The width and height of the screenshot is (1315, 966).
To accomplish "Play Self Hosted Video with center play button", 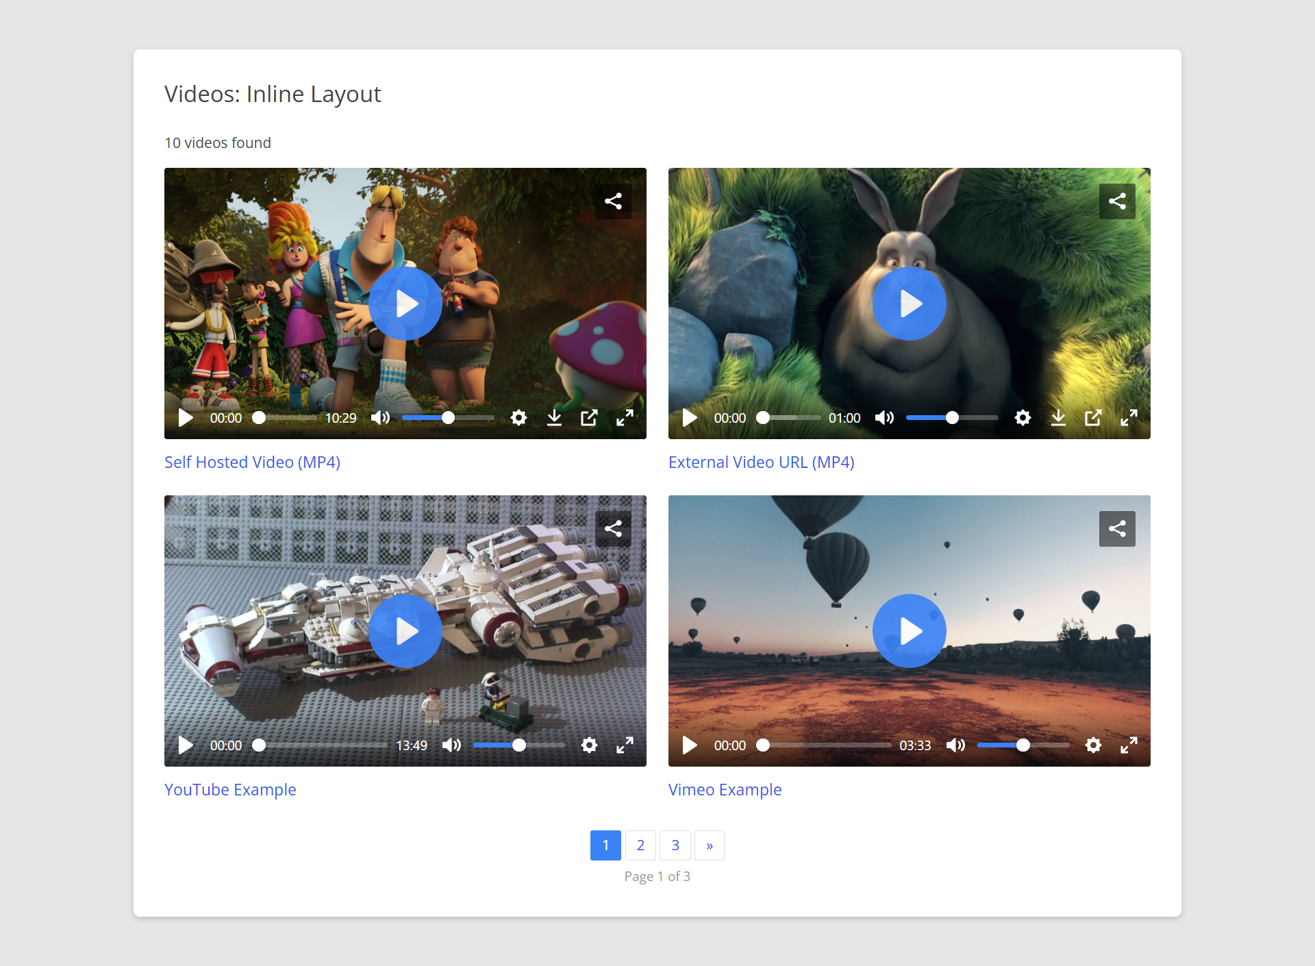I will click(405, 304).
